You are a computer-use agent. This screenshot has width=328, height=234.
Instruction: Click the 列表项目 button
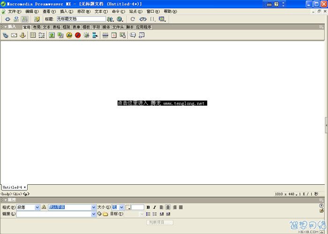tap(160, 222)
